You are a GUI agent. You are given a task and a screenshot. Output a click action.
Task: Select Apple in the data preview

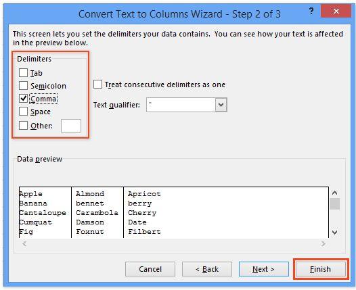pos(30,194)
